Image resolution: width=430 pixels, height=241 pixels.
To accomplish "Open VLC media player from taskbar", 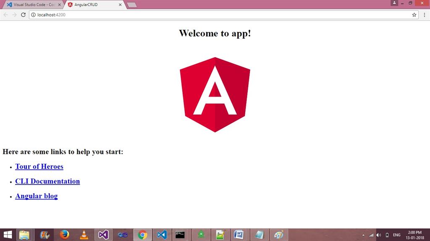I will (x=84, y=235).
